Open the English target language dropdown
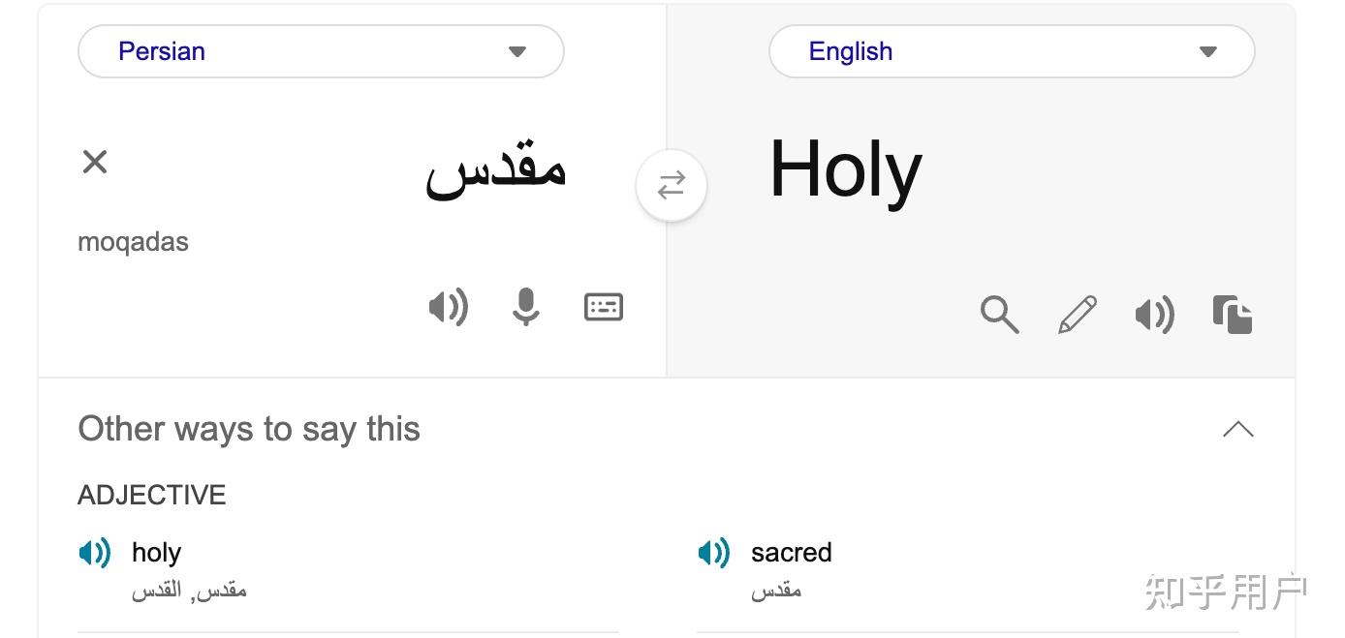 (1012, 51)
